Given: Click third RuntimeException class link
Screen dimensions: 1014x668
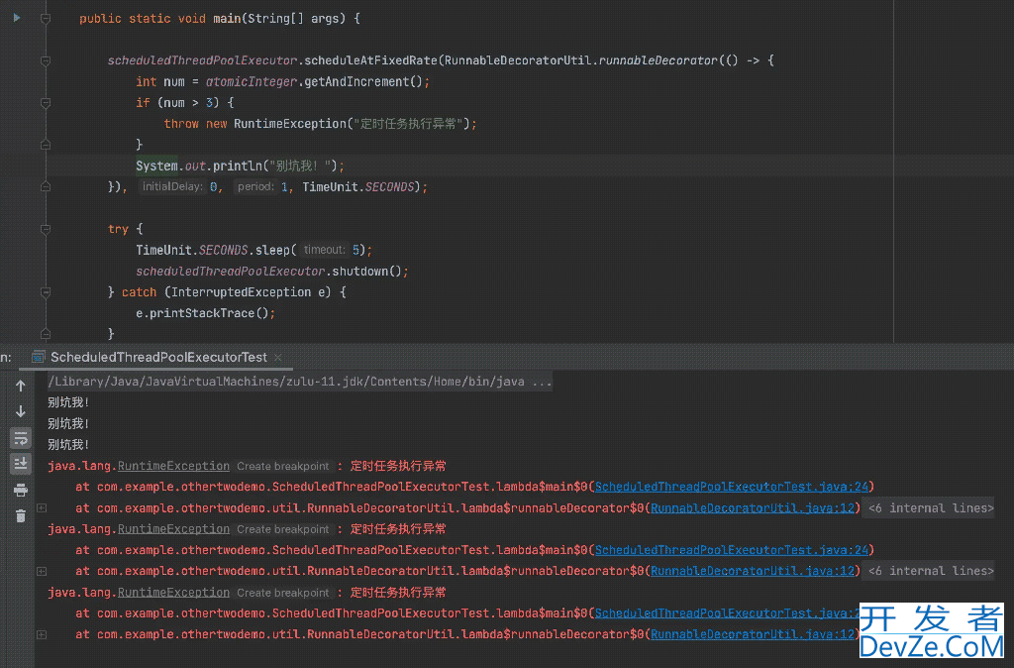Looking at the screenshot, I should pyautogui.click(x=173, y=593).
